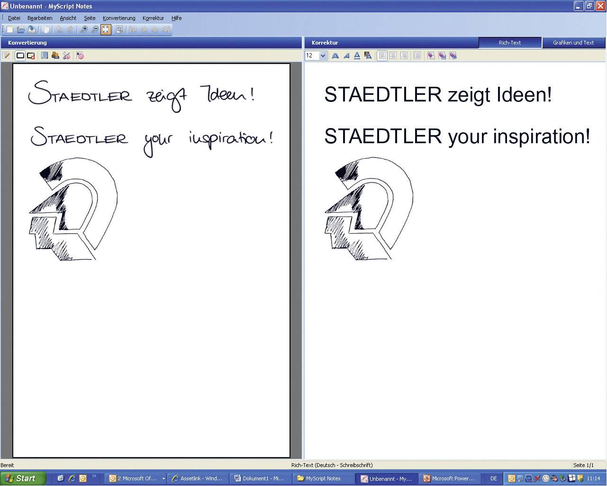Switch to the Grafiken und Text tab
Screen dimensions: 607x486
point(573,43)
